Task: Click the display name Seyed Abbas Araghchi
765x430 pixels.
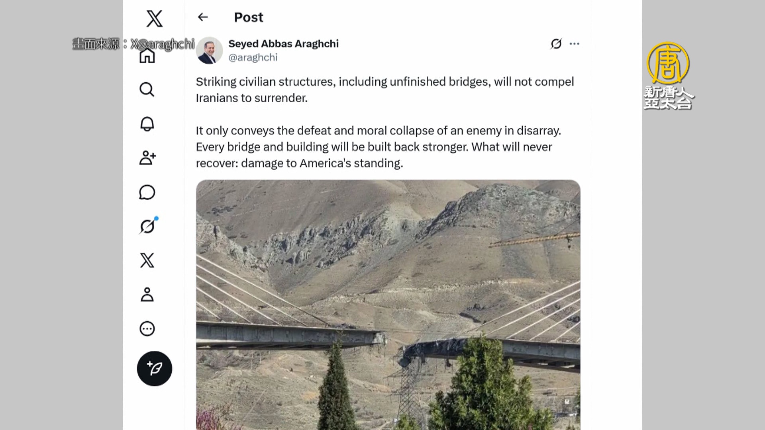Action: click(283, 44)
